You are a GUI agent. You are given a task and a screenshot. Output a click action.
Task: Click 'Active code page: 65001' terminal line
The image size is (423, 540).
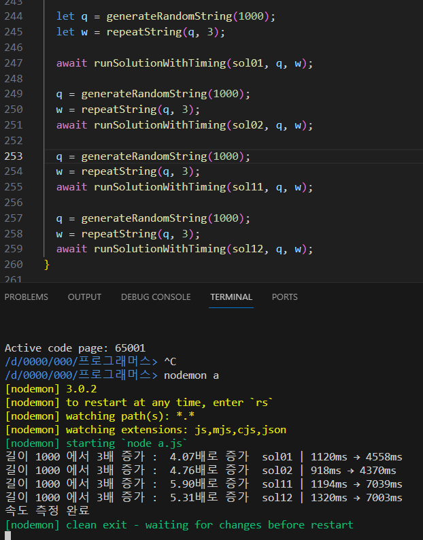click(75, 348)
